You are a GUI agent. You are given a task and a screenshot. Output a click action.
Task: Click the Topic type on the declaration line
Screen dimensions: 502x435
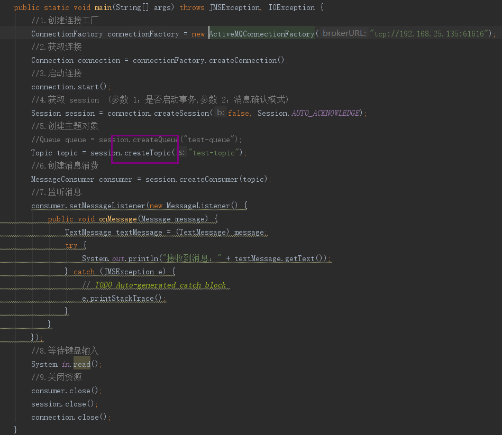pos(42,153)
